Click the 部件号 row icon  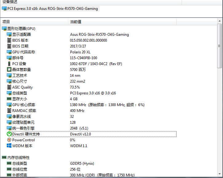point(9,58)
